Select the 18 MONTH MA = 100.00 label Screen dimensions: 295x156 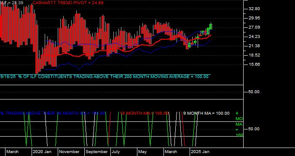[x=144, y=113]
